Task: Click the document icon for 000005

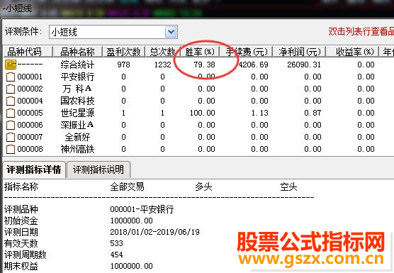Action: (x=11, y=113)
